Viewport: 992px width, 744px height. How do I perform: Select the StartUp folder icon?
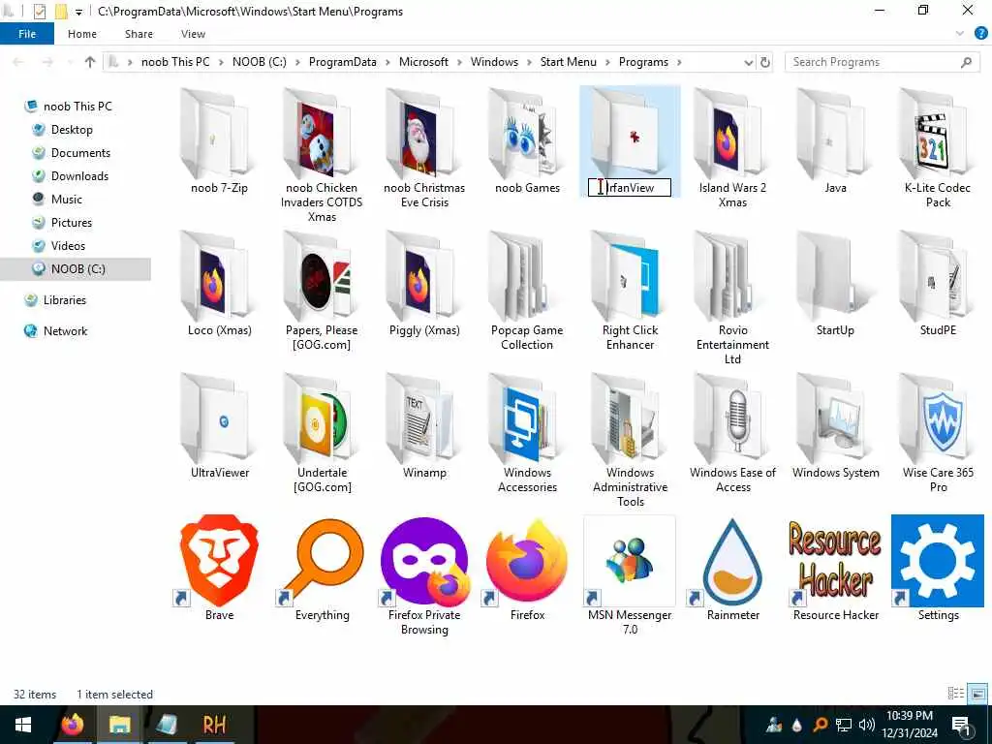click(835, 276)
